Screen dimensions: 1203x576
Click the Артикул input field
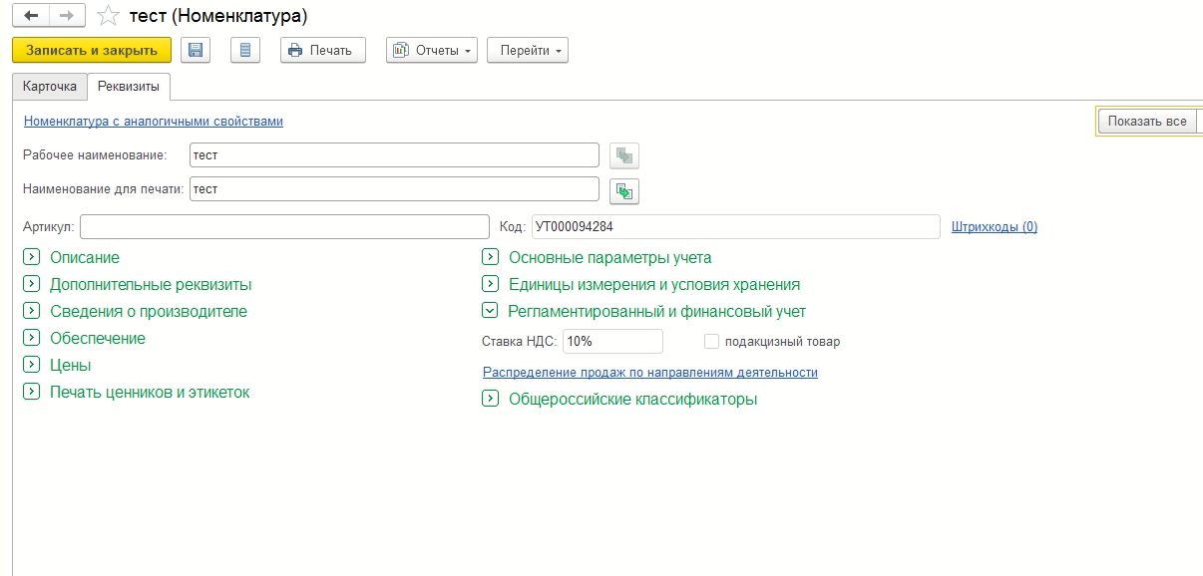(284, 226)
